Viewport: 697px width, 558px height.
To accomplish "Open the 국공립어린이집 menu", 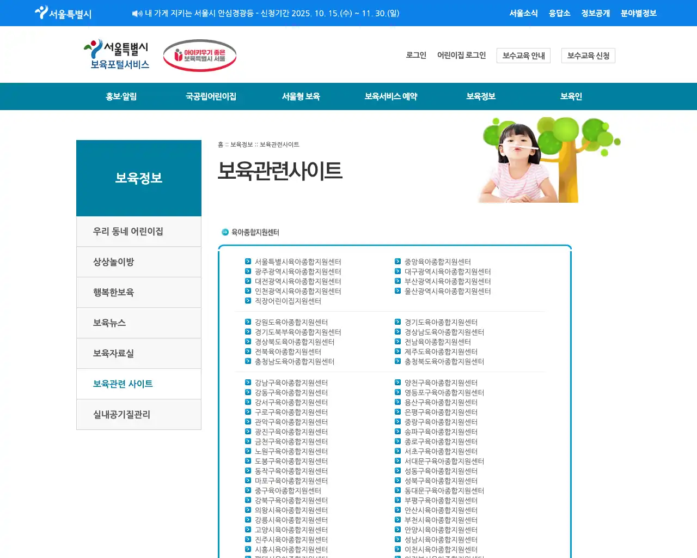I will click(x=211, y=96).
